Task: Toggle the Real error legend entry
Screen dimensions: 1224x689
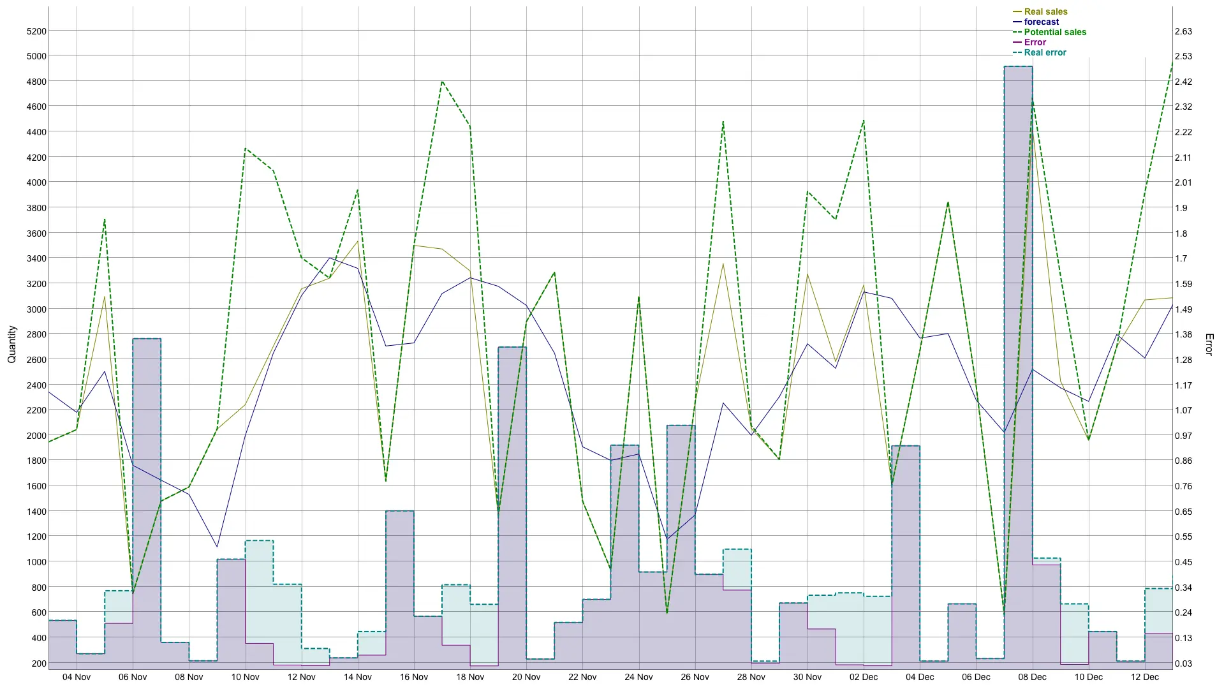Action: 1040,52
